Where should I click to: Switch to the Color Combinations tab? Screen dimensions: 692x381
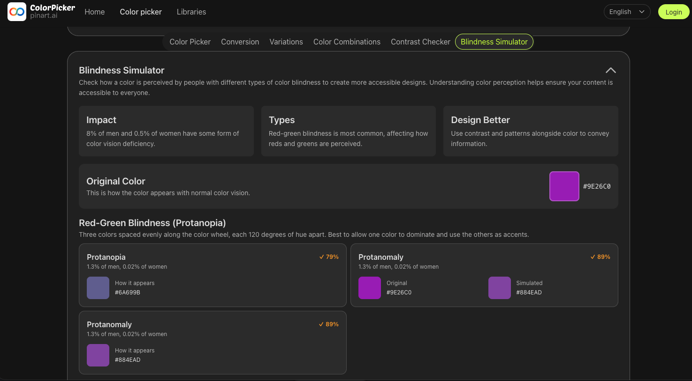click(347, 42)
